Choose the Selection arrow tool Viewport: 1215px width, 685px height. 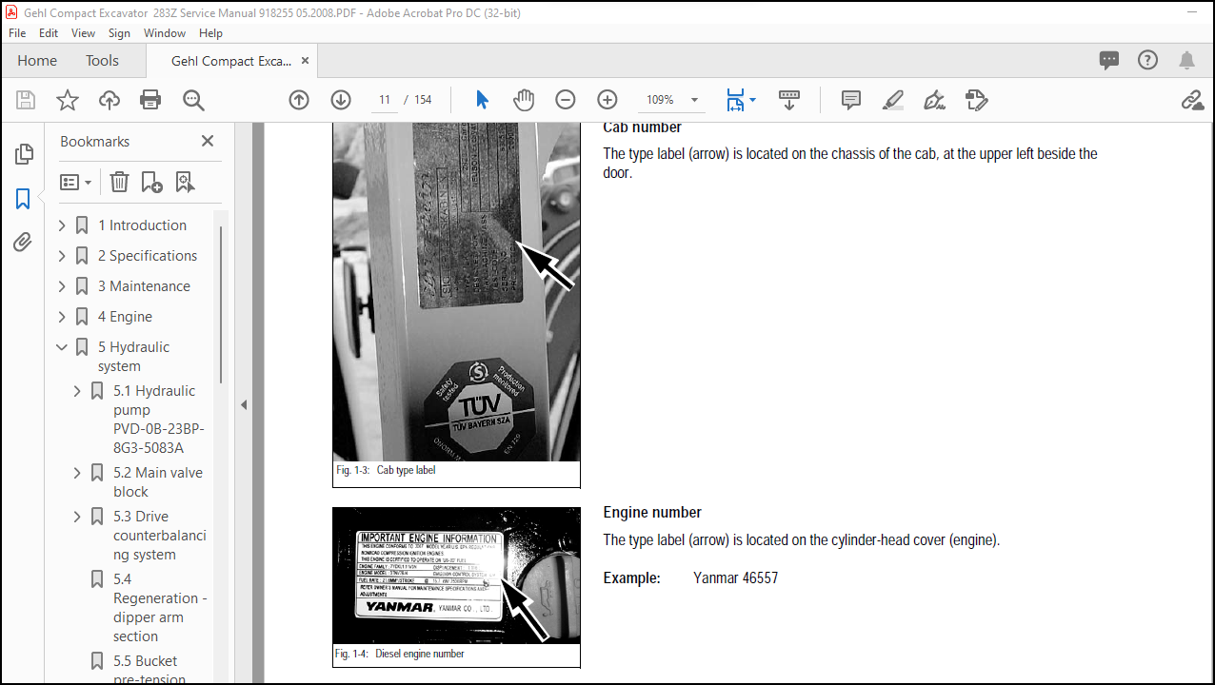point(482,100)
